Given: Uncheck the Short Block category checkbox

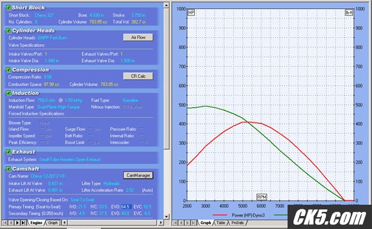Looking at the screenshot, I should tap(8, 8).
